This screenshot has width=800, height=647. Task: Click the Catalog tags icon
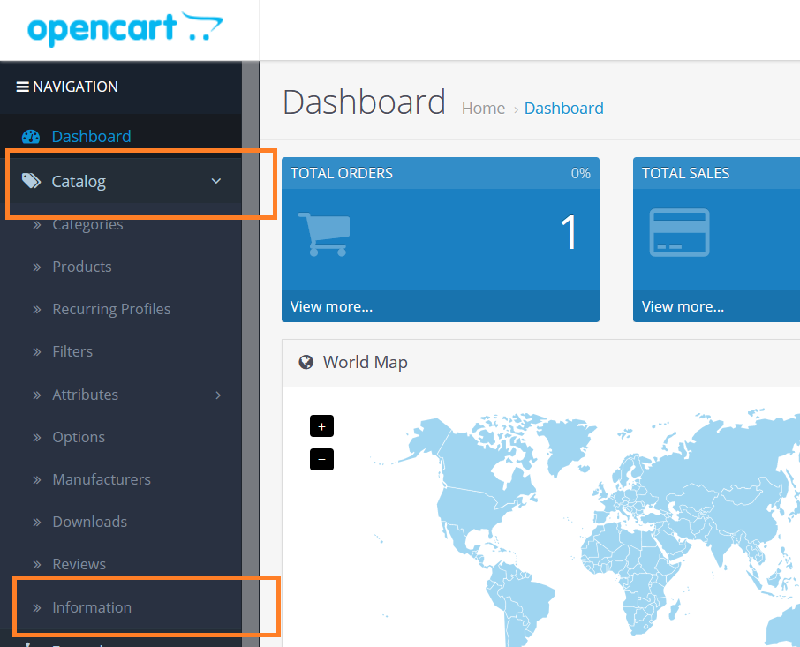click(x=31, y=181)
